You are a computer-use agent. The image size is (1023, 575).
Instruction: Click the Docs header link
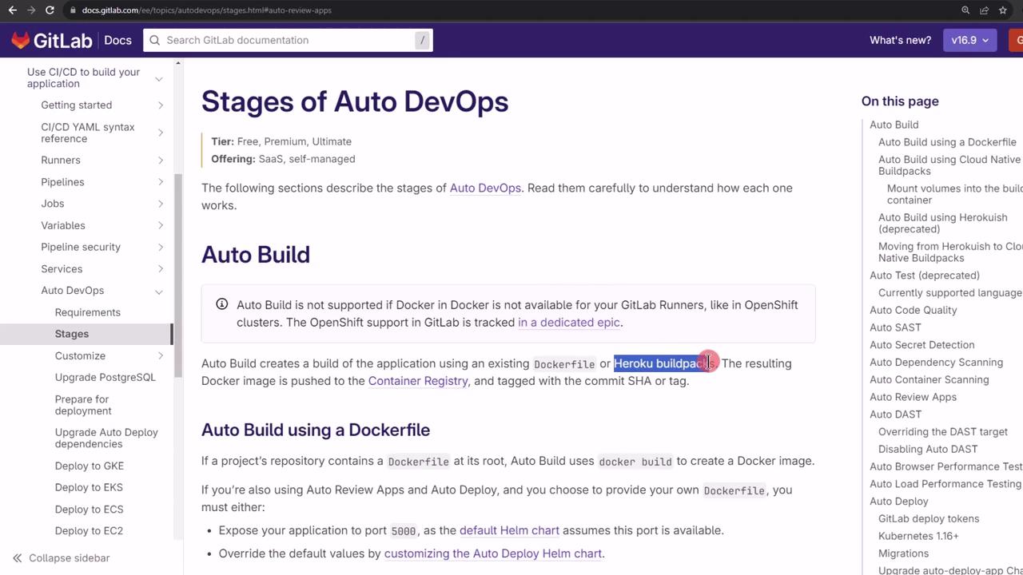[117, 40]
